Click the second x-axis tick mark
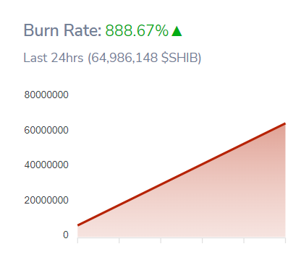The height and width of the screenshot is (275, 301). 119,240
